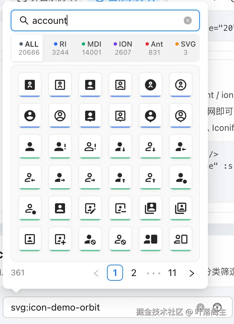Expand the pagination ellipsis pages

tap(154, 273)
